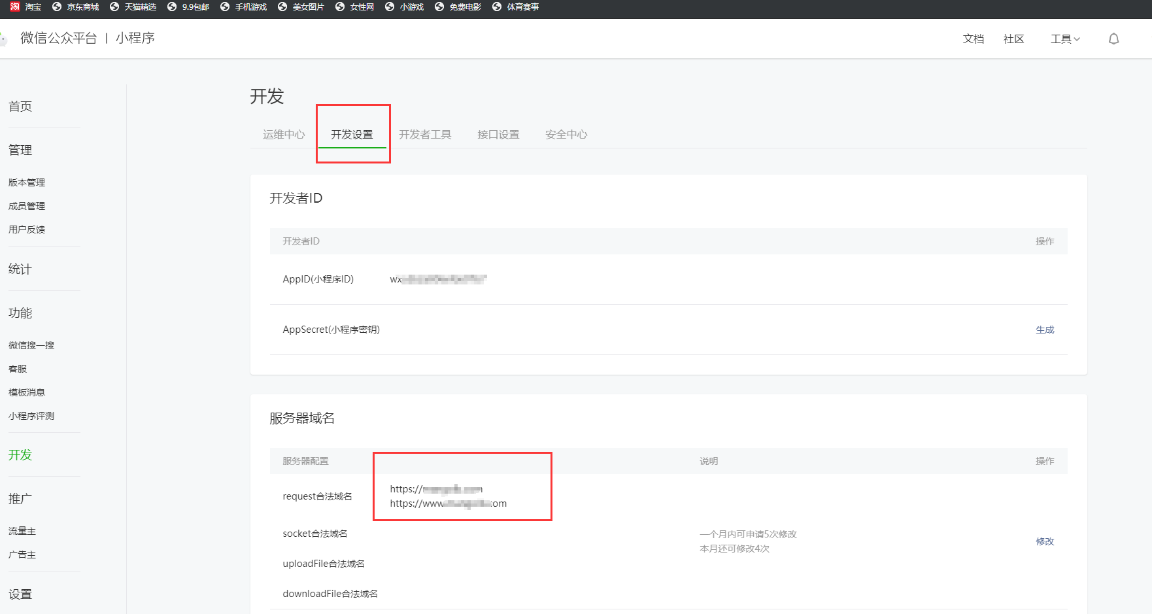
Task: Switch to the 接口设置 tab
Action: [x=499, y=134]
